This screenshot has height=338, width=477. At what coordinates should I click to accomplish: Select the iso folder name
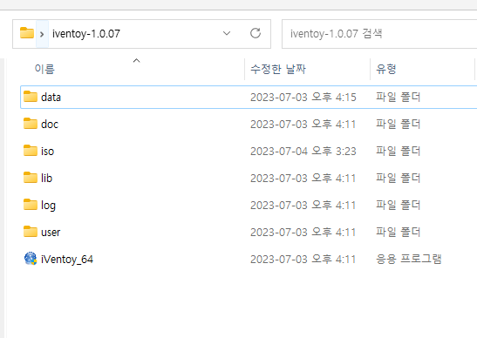point(47,152)
